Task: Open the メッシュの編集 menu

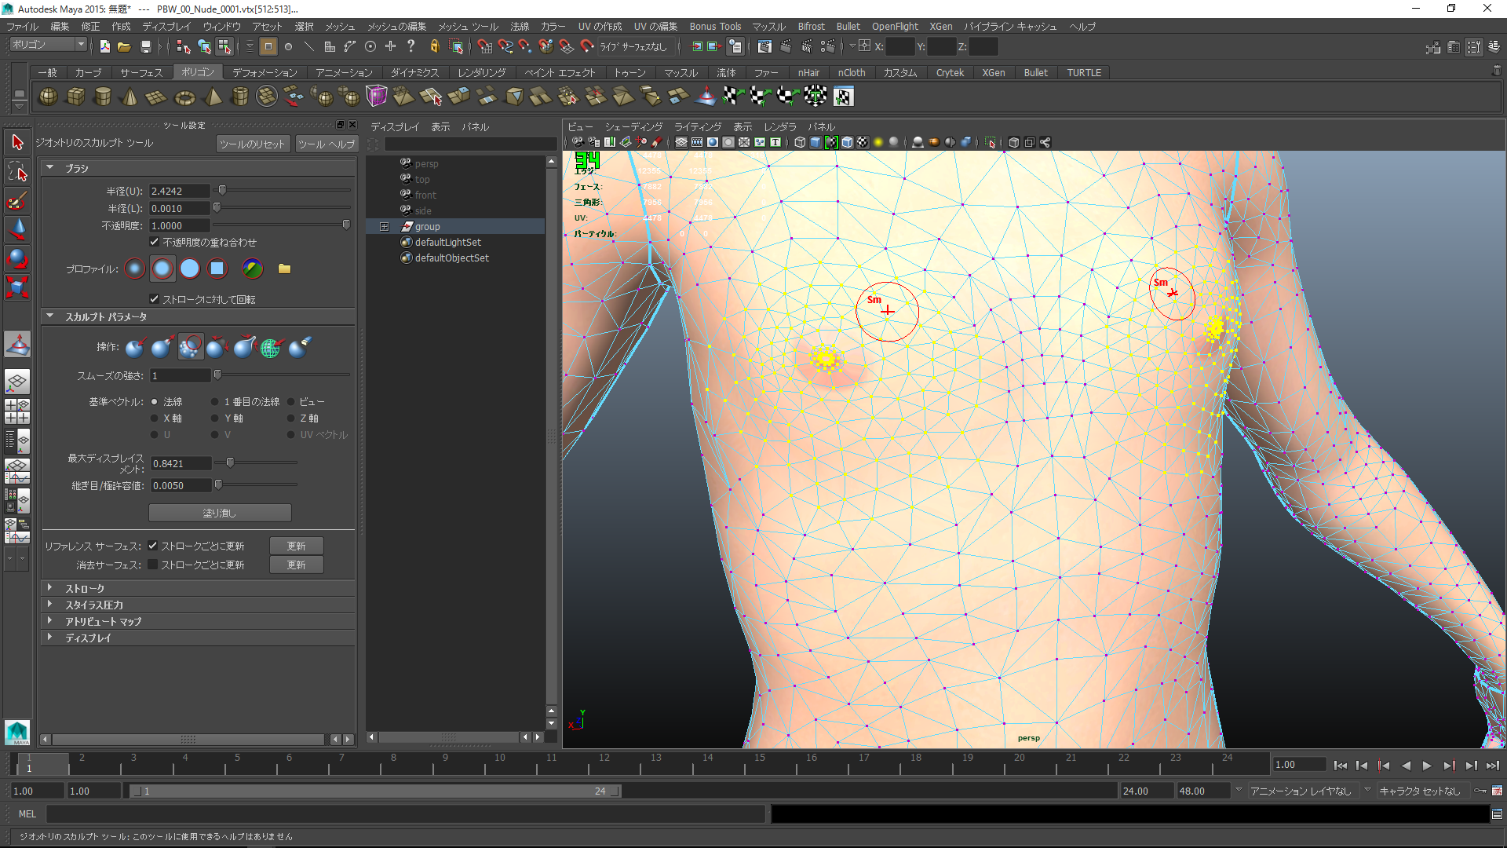Action: point(396,26)
